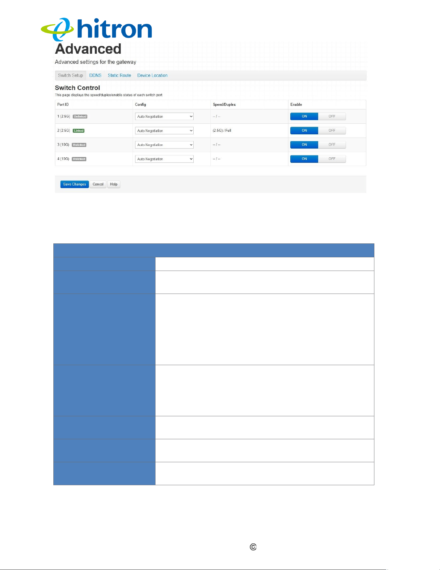
Task: Set port 3 enable to ON
Action: (304, 145)
